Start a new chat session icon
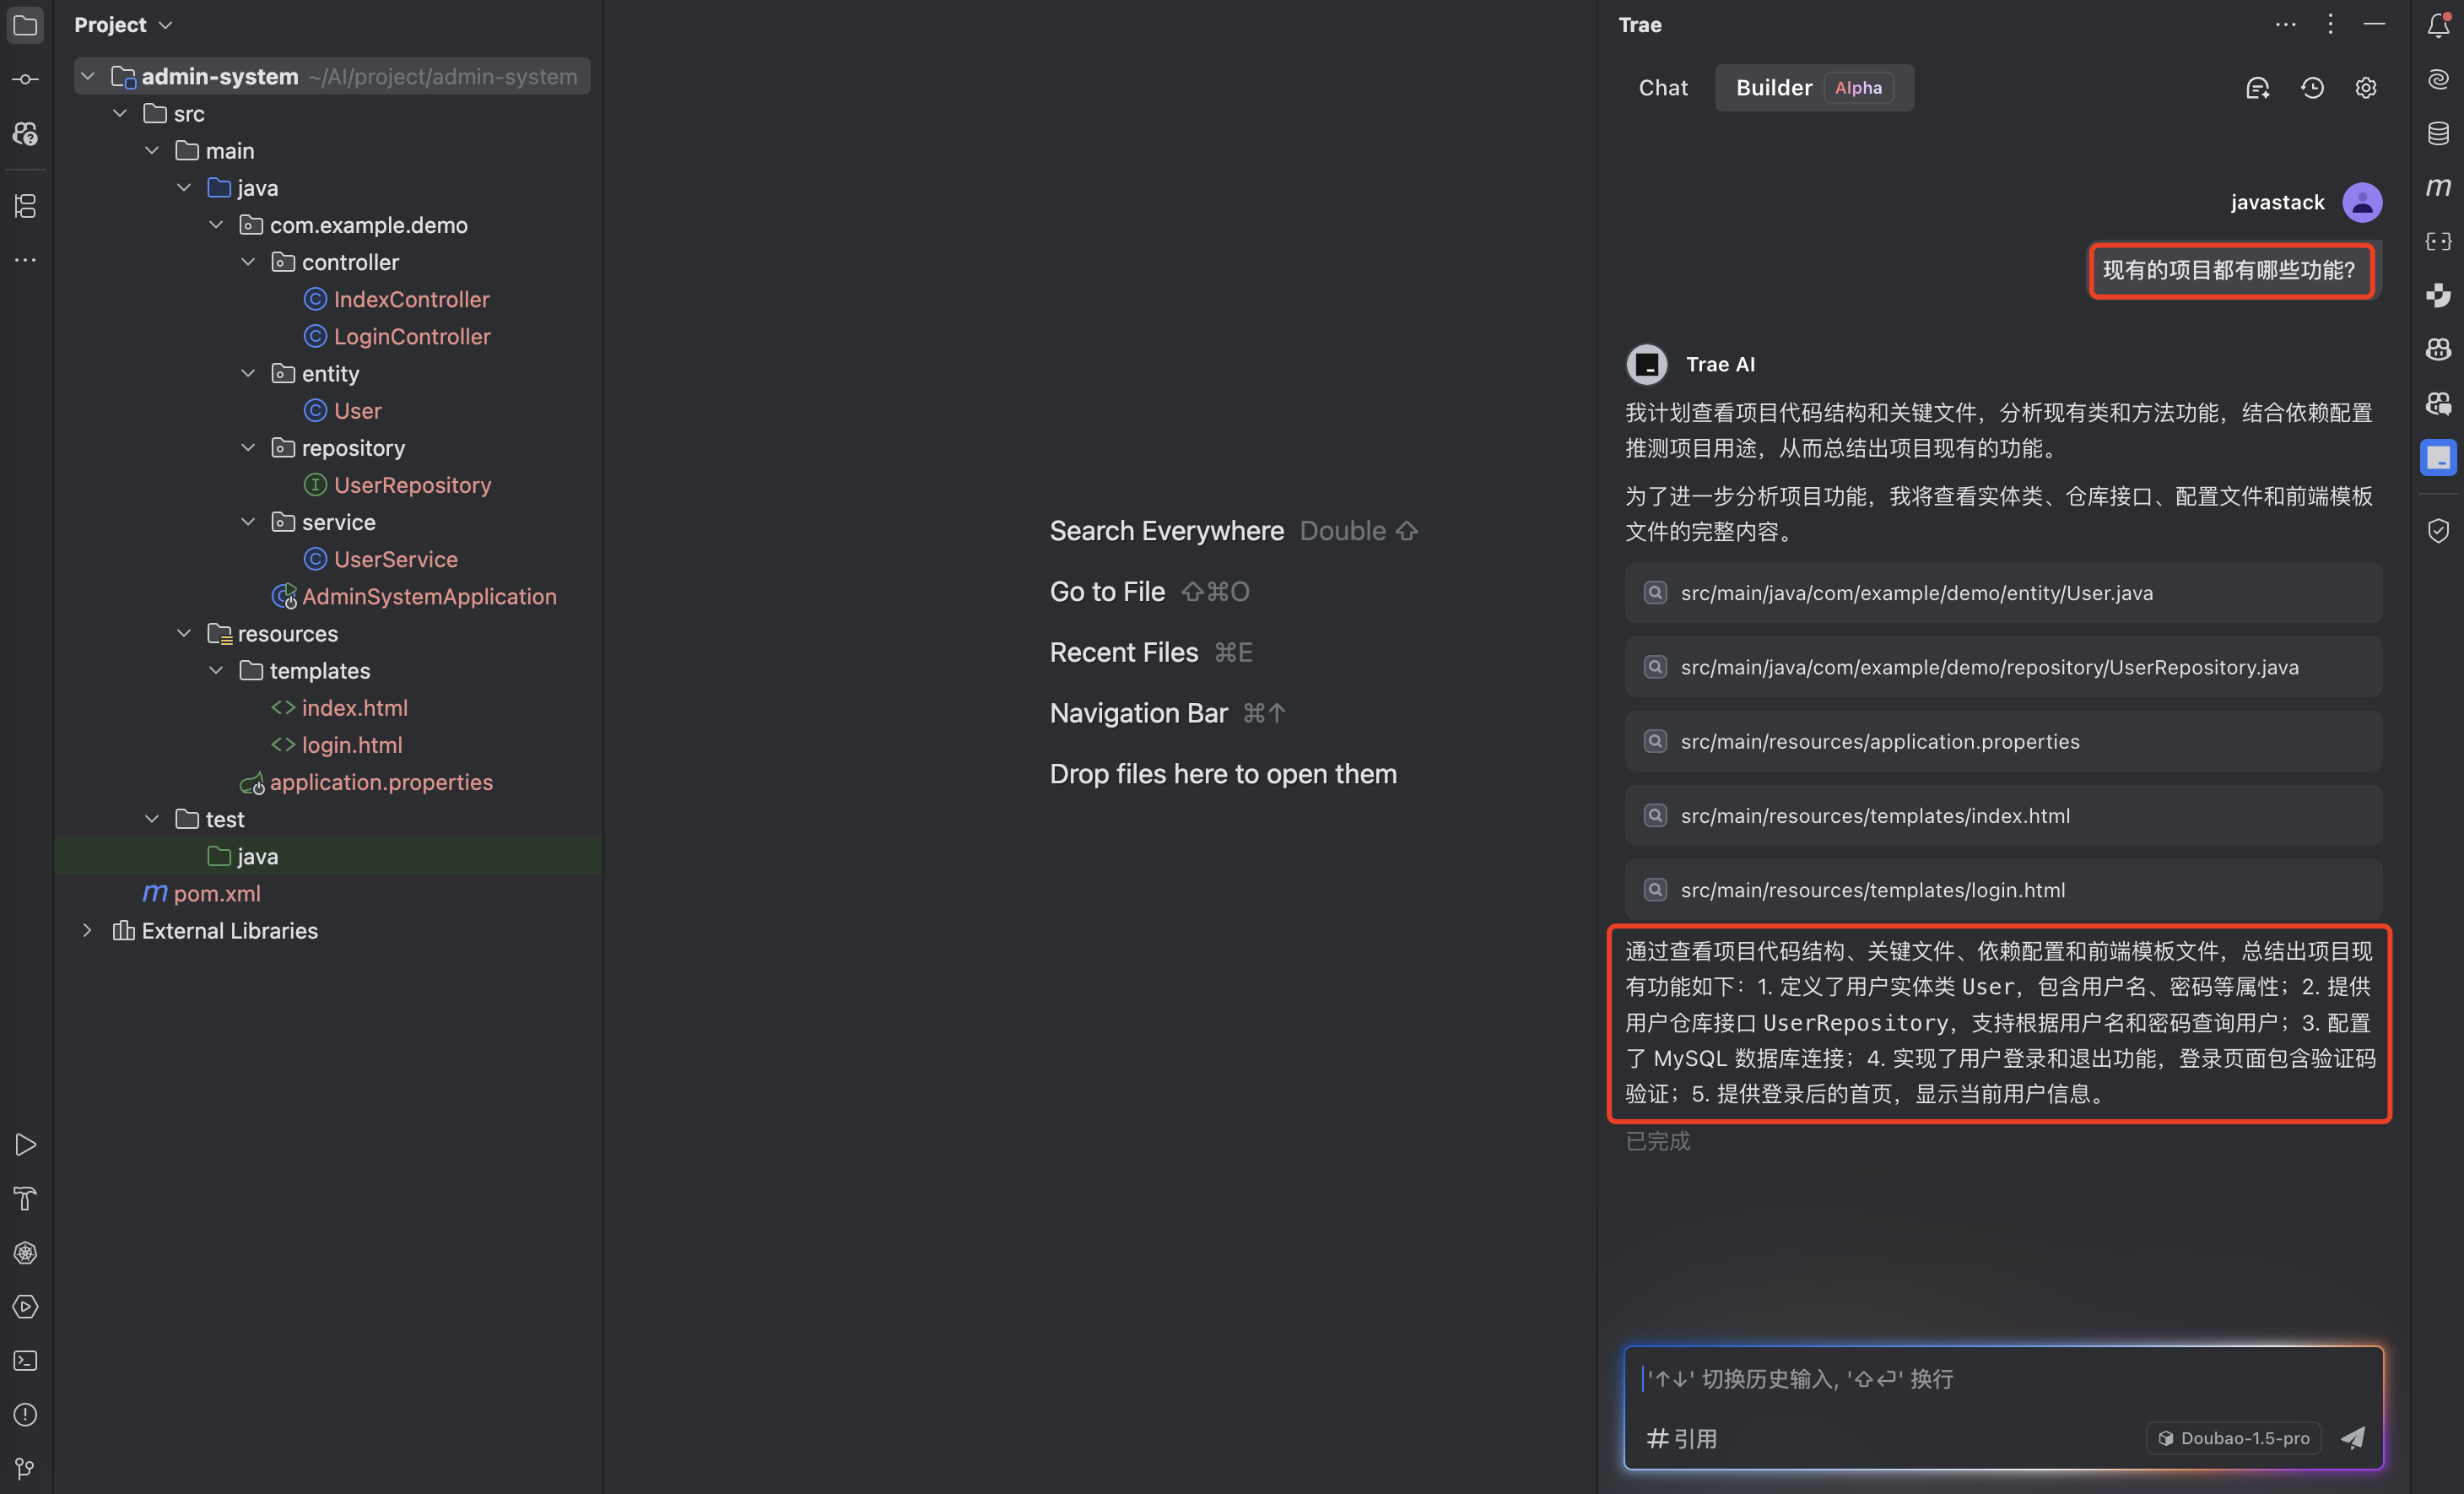 [x=2257, y=88]
